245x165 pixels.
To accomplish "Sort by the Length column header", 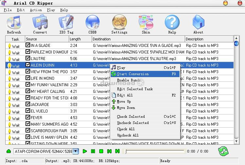I will [80, 39].
